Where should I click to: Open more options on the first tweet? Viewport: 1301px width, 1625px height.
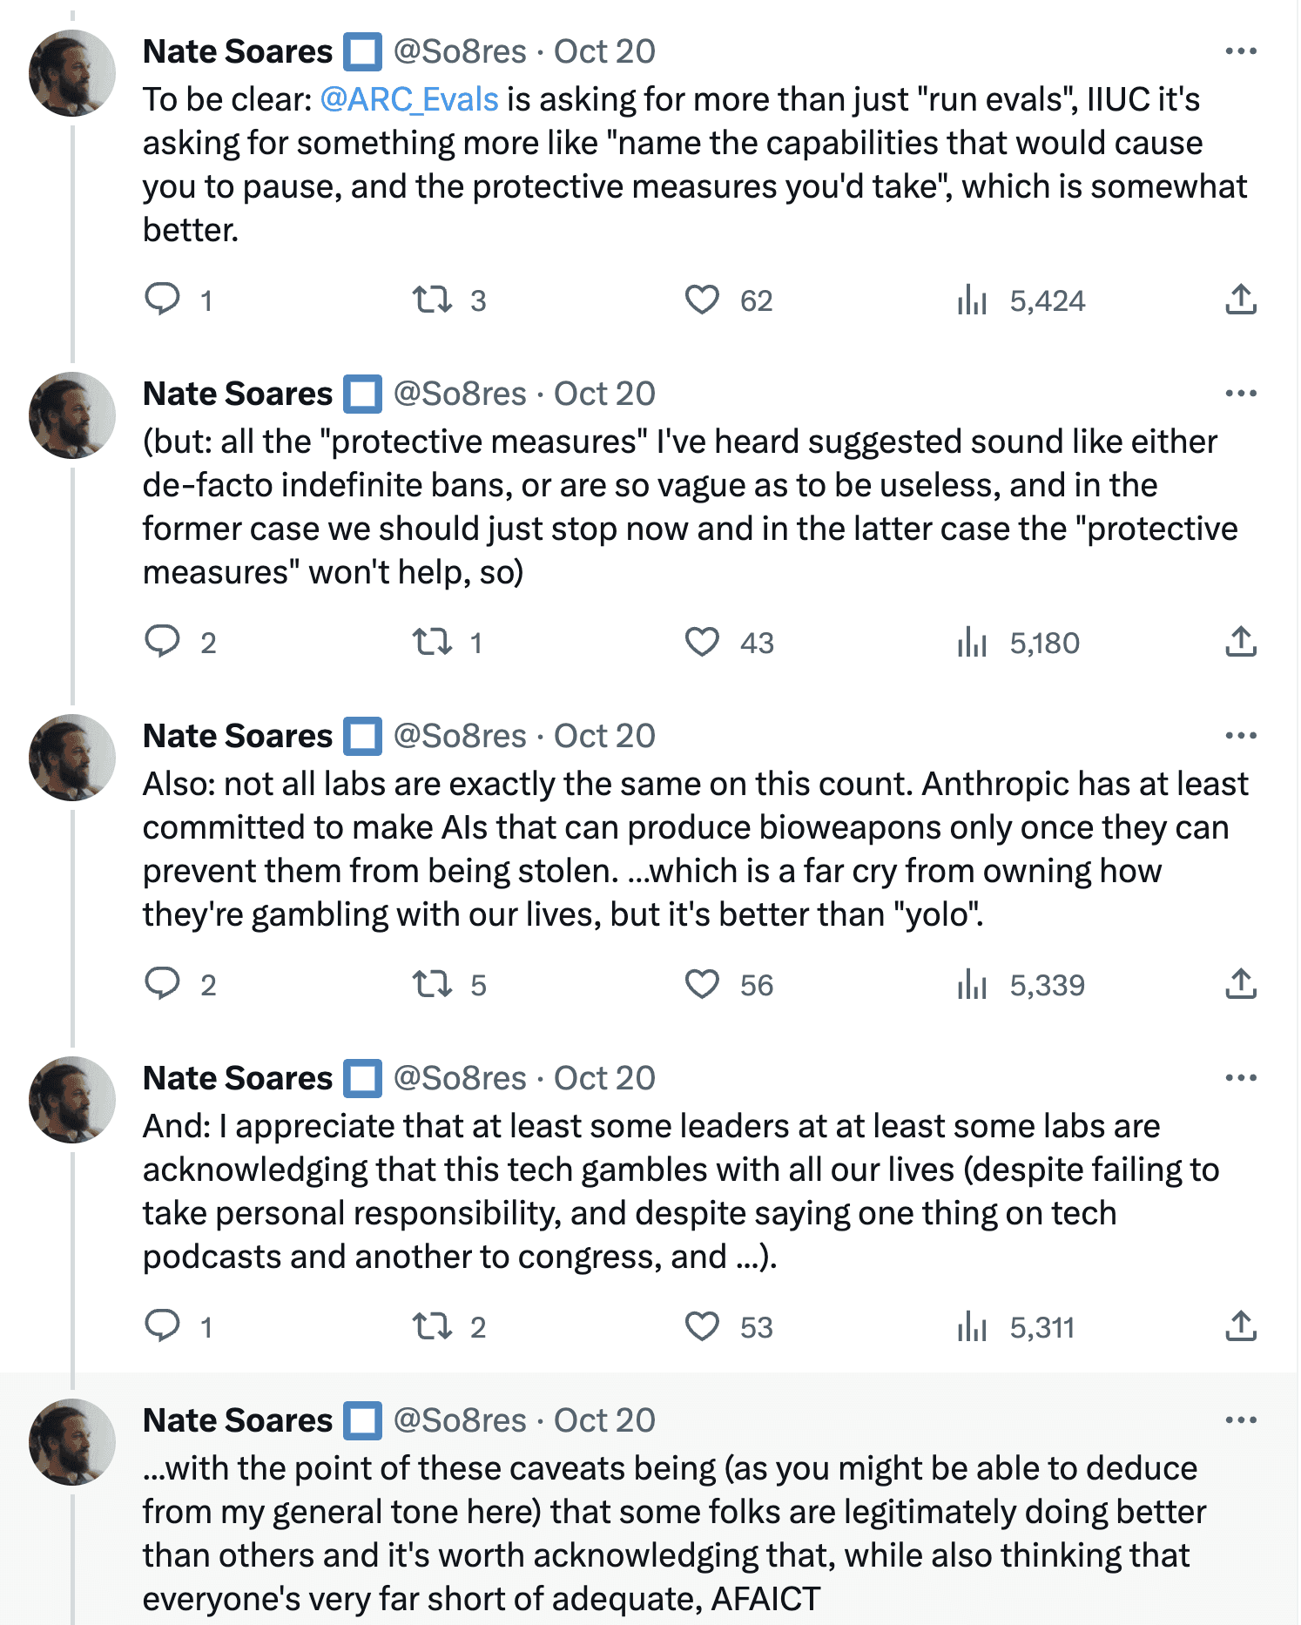click(1241, 51)
